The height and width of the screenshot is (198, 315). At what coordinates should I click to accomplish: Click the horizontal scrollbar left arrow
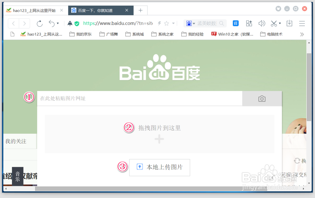point(6,189)
